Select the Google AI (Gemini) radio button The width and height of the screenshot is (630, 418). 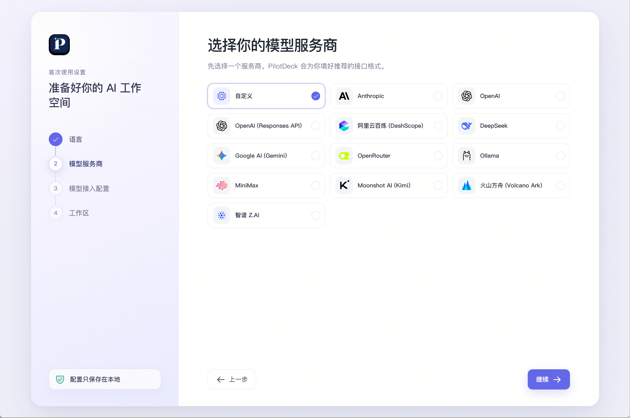(x=316, y=156)
